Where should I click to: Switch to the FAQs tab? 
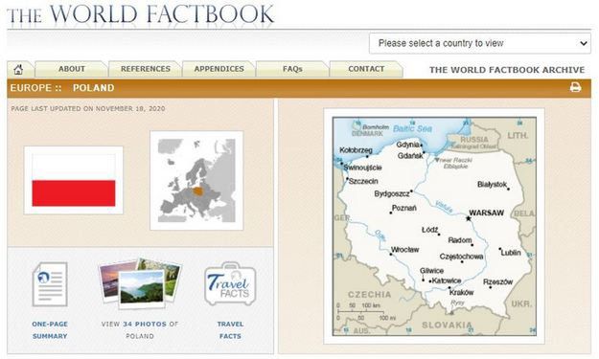coord(292,69)
